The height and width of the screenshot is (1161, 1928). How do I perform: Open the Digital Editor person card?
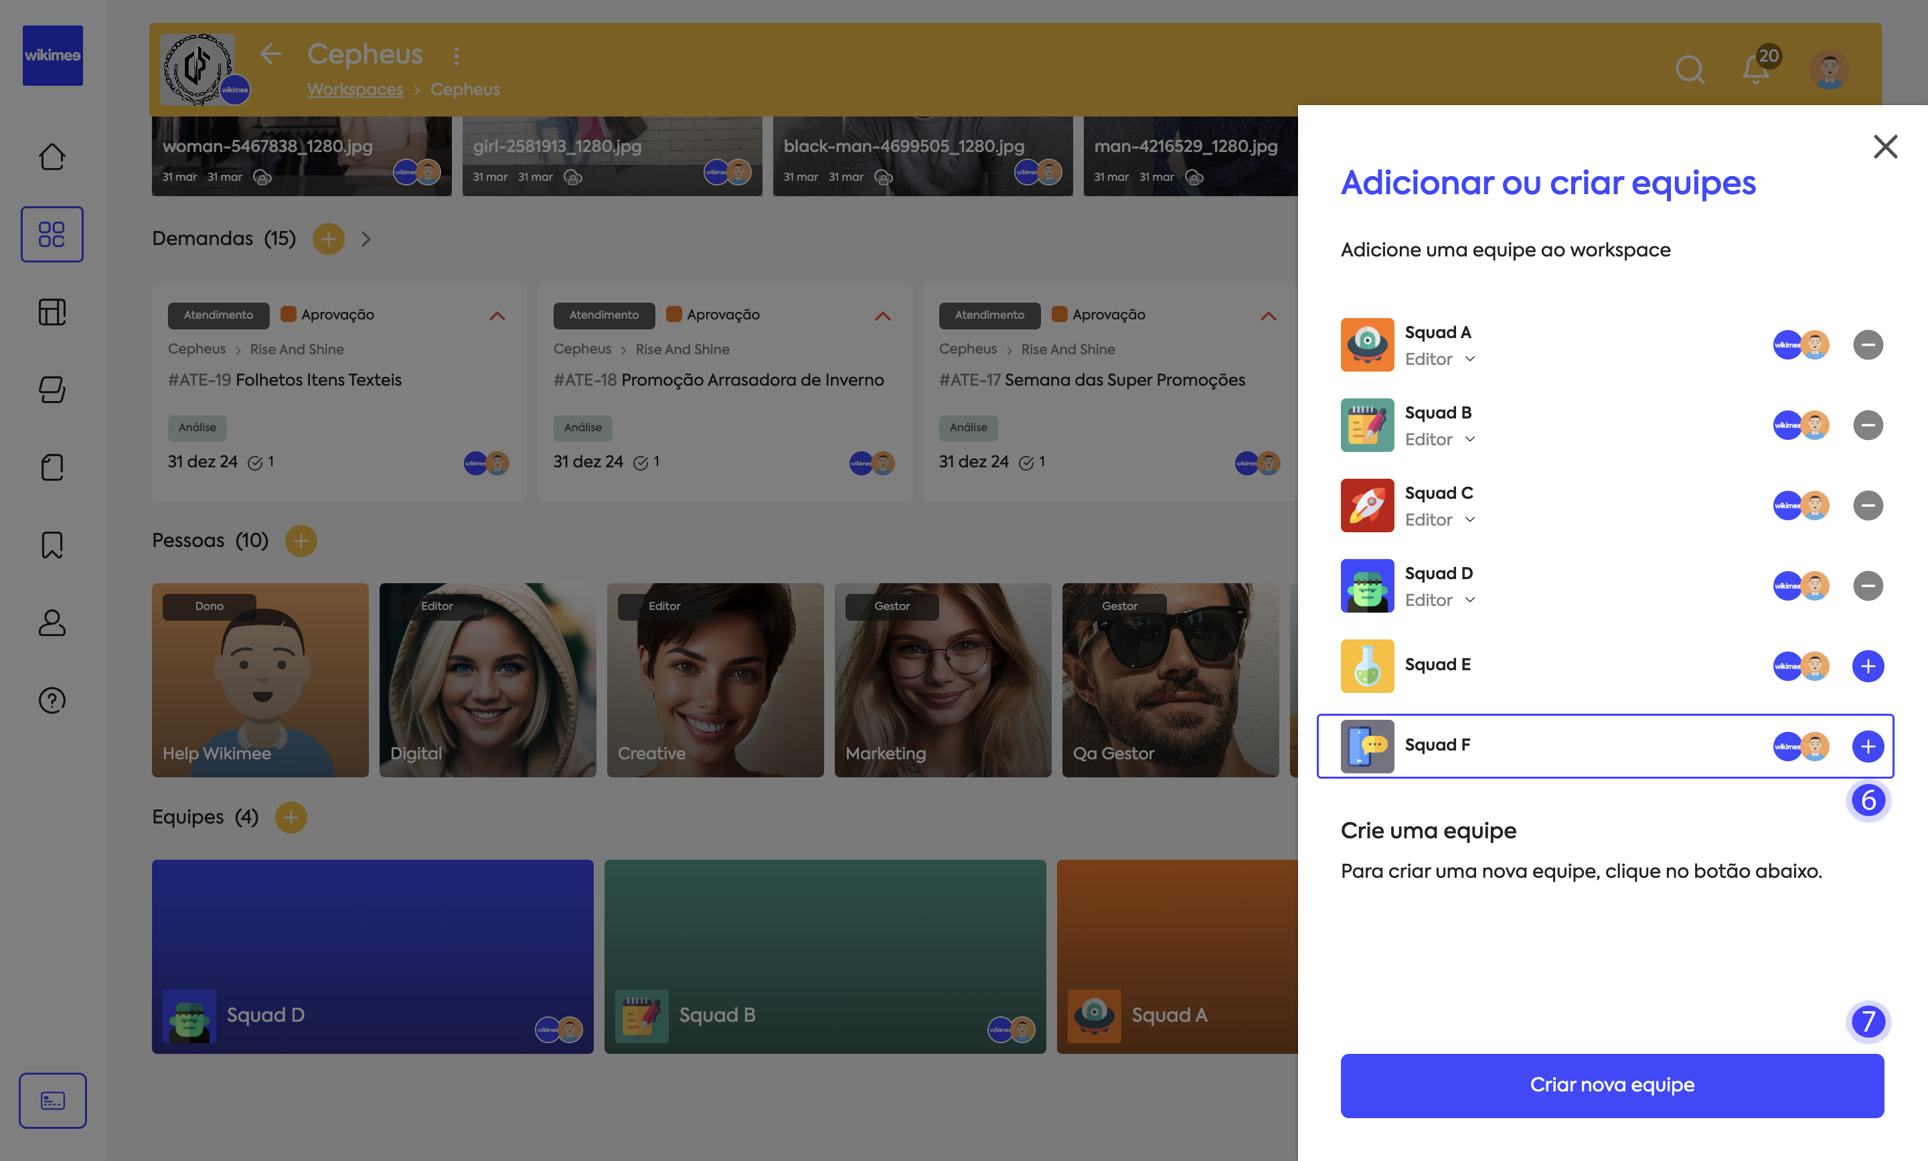(x=487, y=679)
